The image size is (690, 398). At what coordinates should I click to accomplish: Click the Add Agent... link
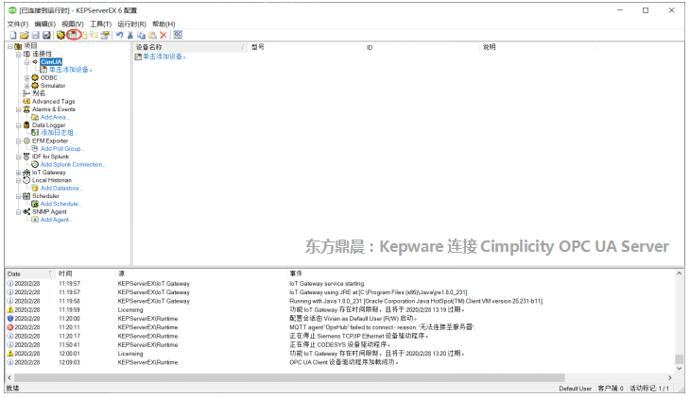pos(56,220)
